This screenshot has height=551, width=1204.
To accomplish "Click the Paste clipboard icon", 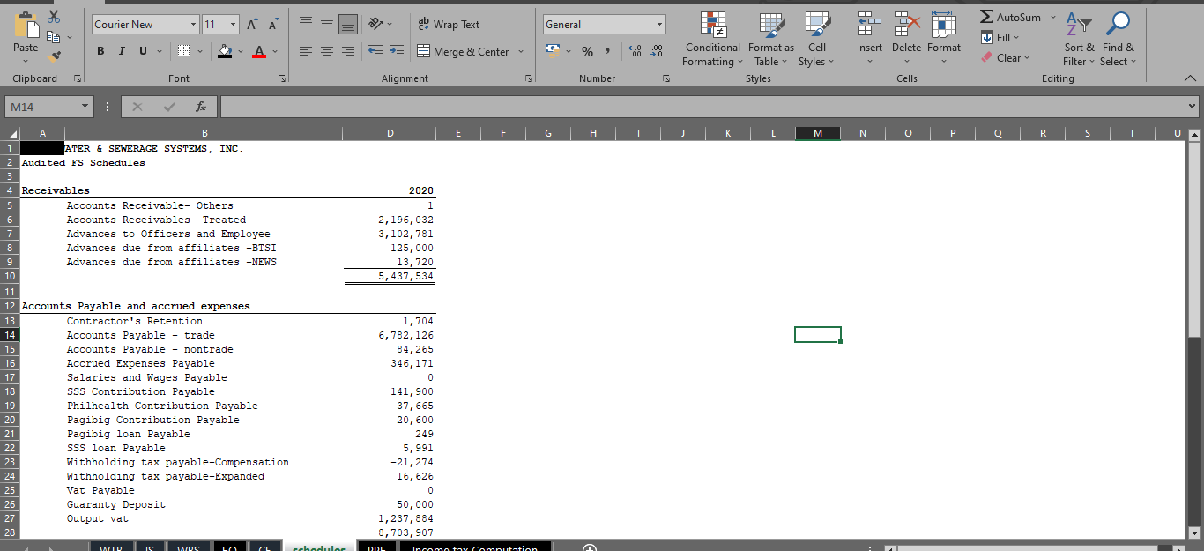I will tap(26, 23).
